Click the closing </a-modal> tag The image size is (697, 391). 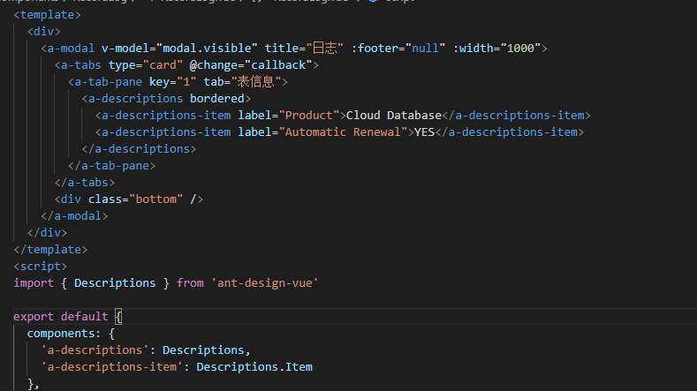[74, 216]
